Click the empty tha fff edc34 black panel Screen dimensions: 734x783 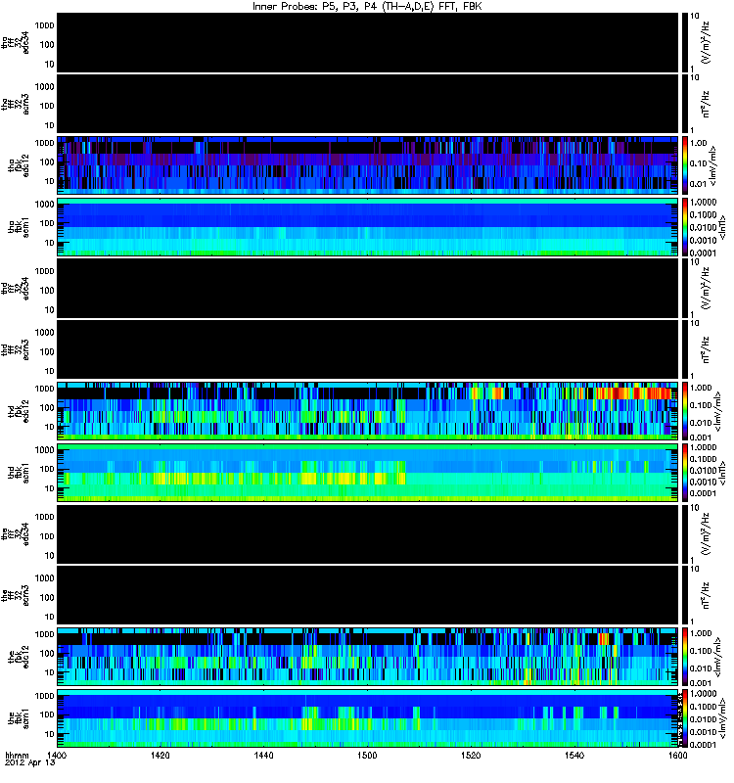368,42
